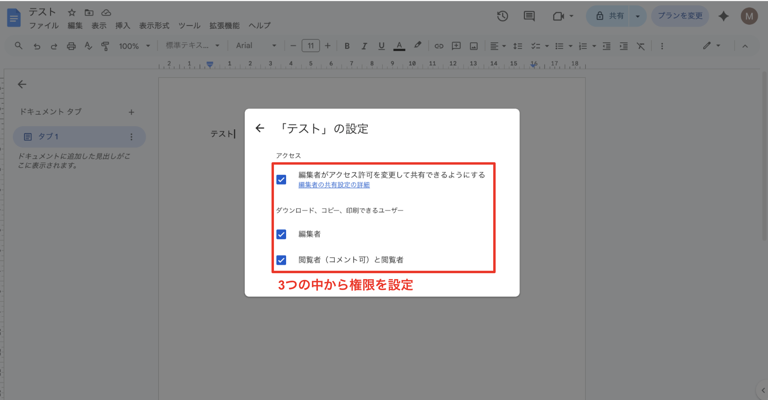Open the ヘルプ menu

click(260, 26)
